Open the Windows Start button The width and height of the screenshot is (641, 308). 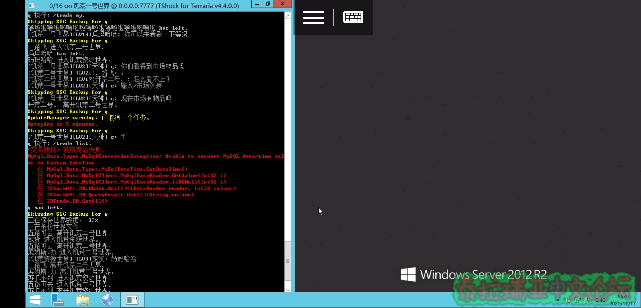[35, 300]
